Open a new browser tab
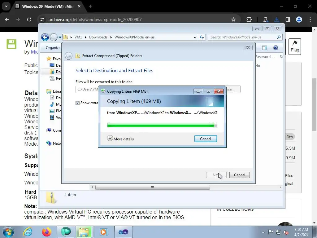The image size is (317, 238). coord(90,6)
